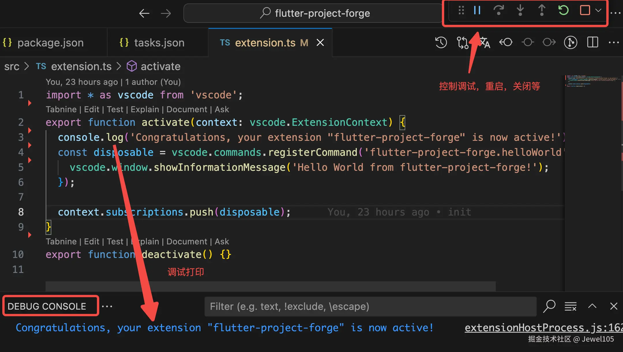
Task: Collapse the panel with chevron-up icon
Action: (592, 306)
